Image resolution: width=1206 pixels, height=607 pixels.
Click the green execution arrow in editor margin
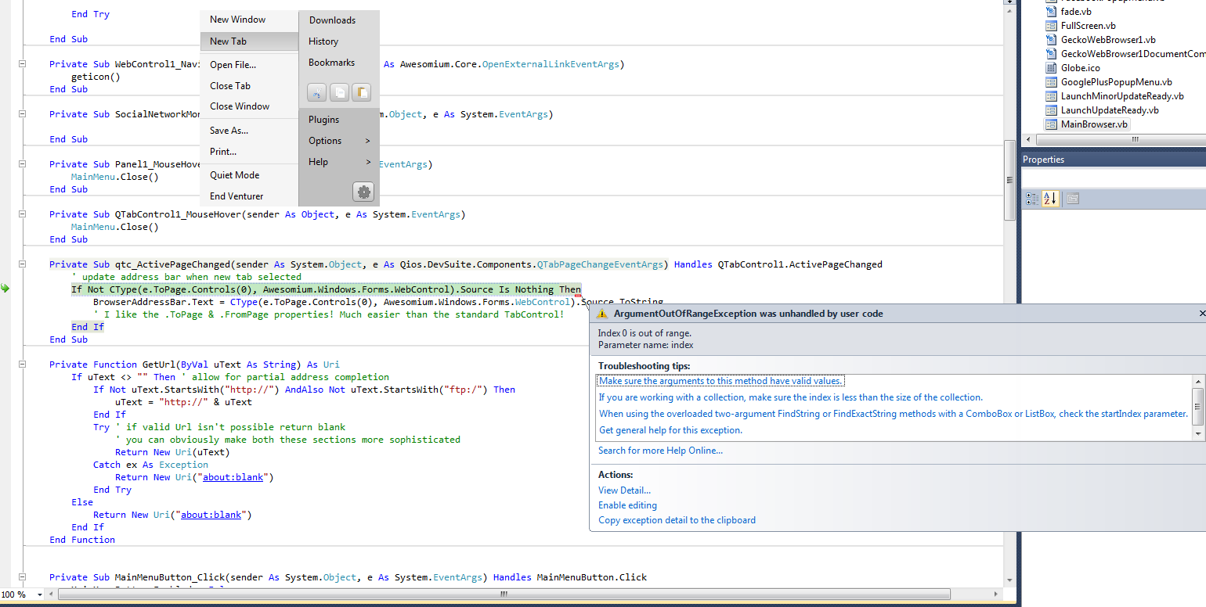[5, 289]
